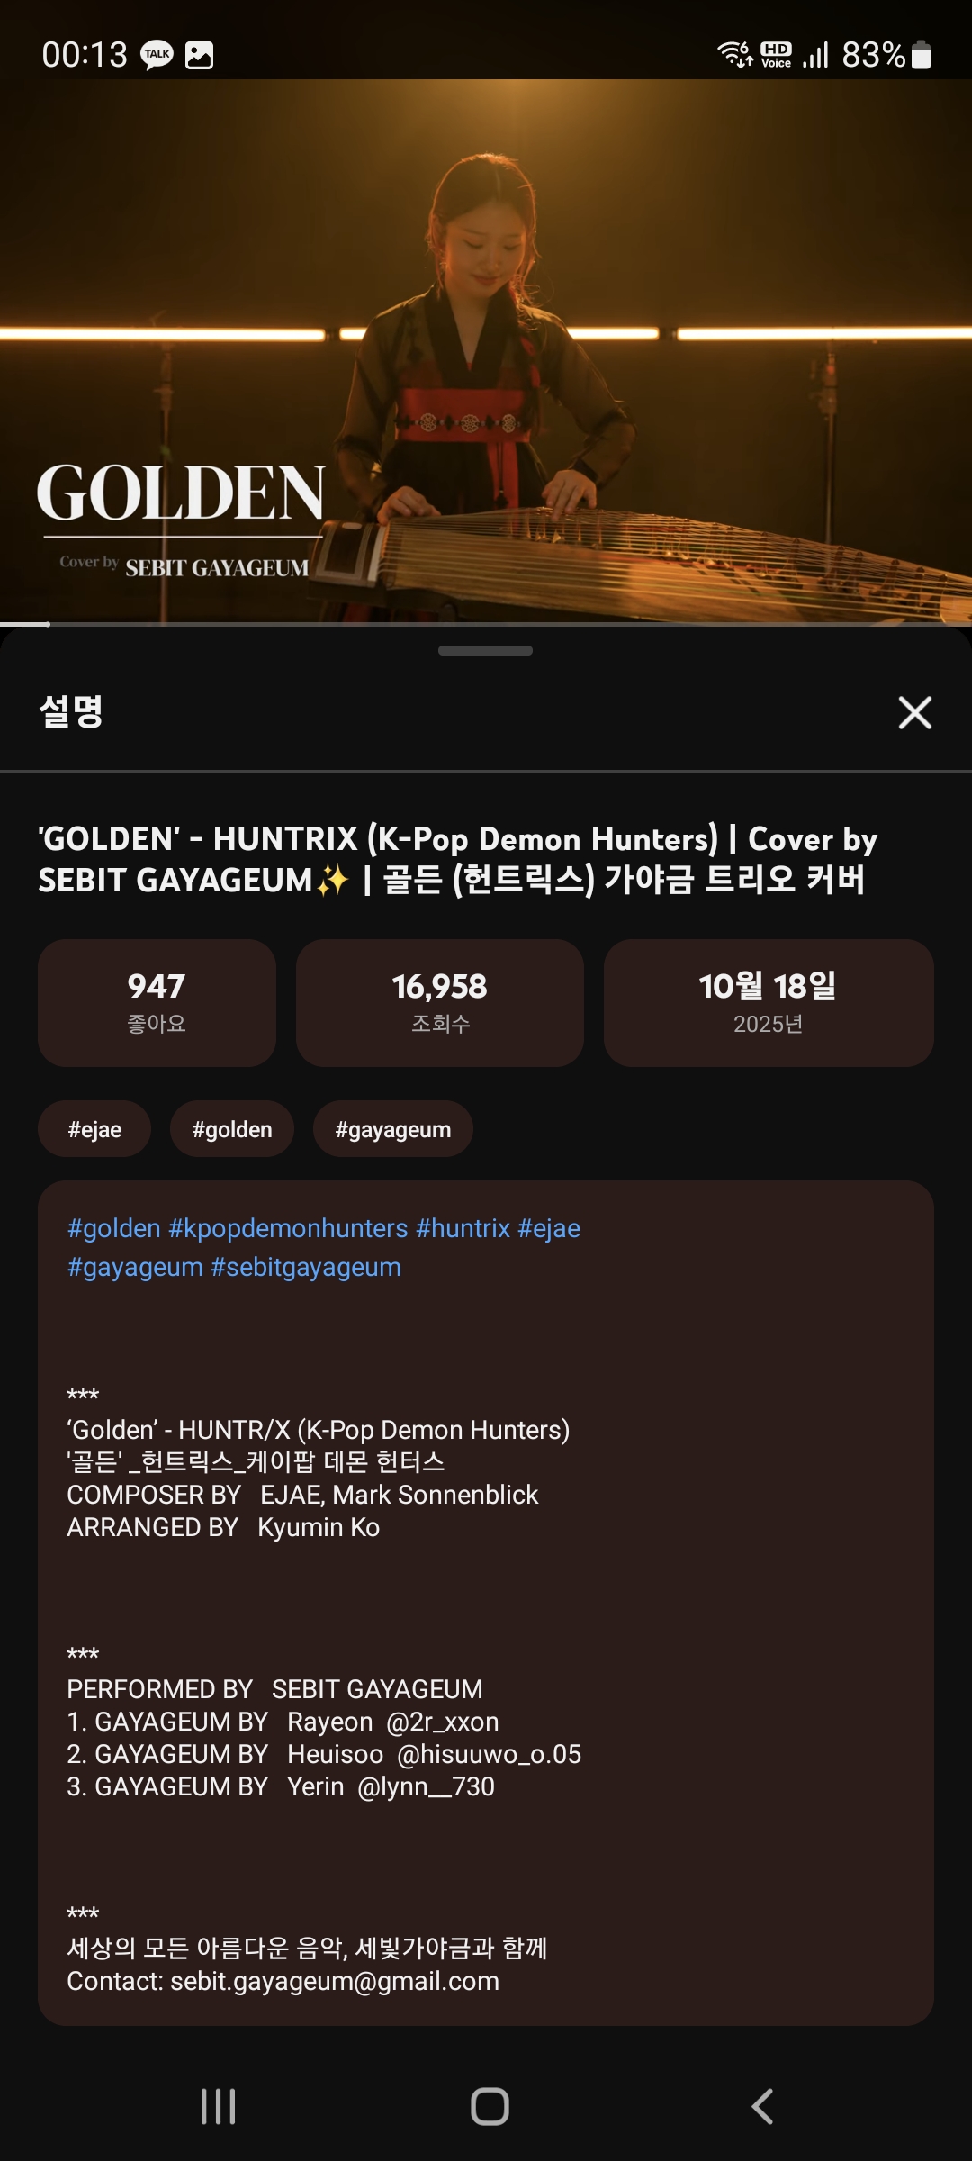Open the #sebitgayageum hashtag link
The width and height of the screenshot is (972, 2161).
point(306,1267)
